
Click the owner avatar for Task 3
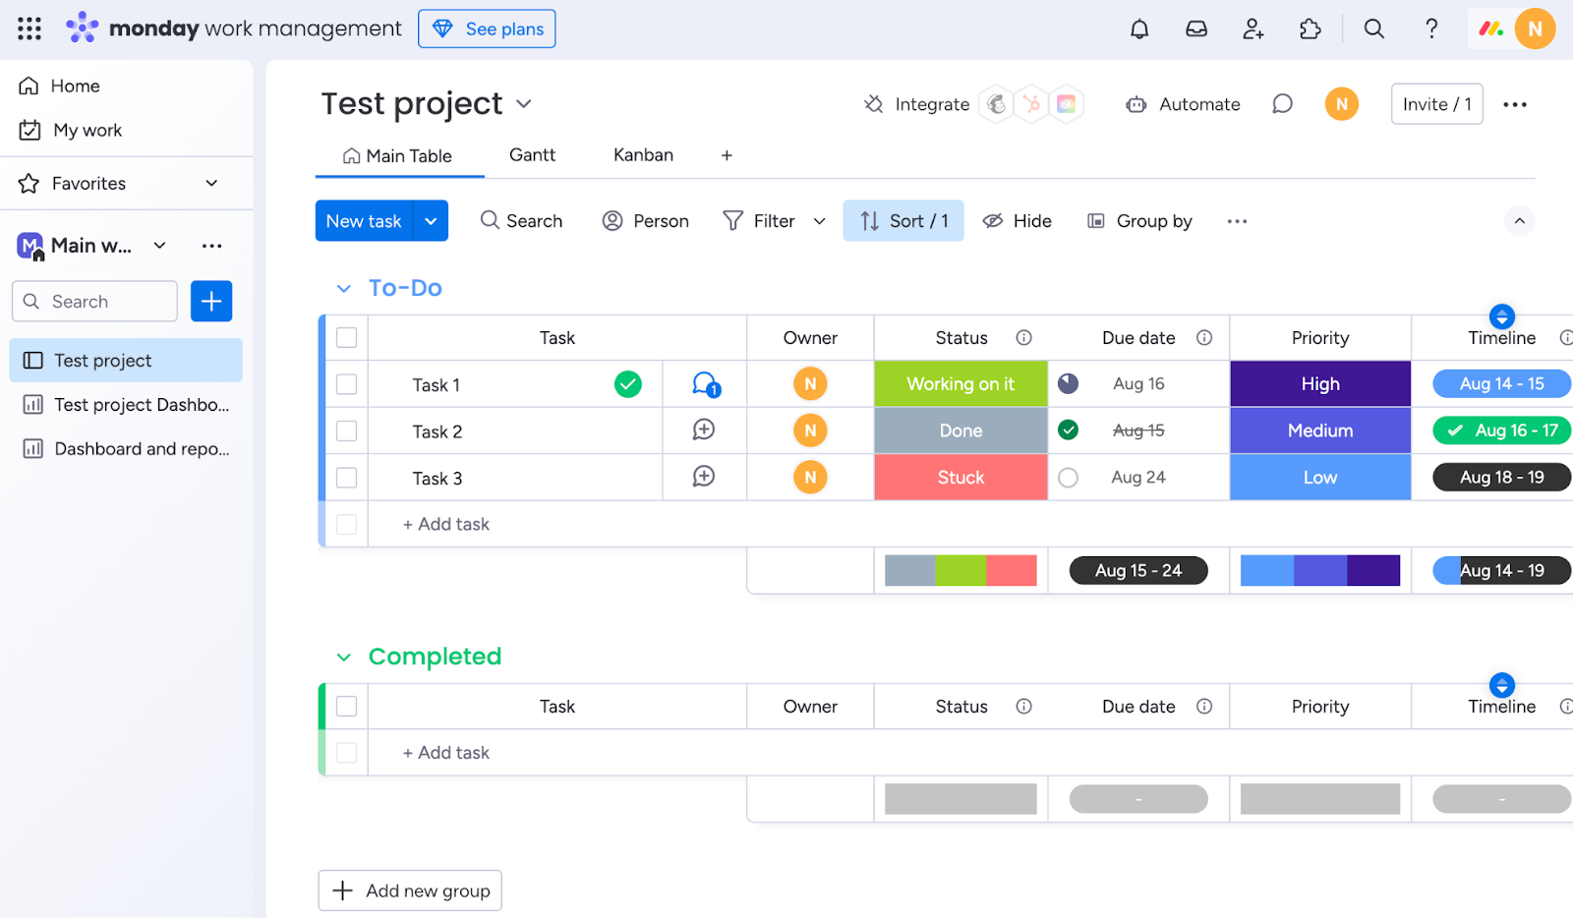pyautogui.click(x=810, y=477)
